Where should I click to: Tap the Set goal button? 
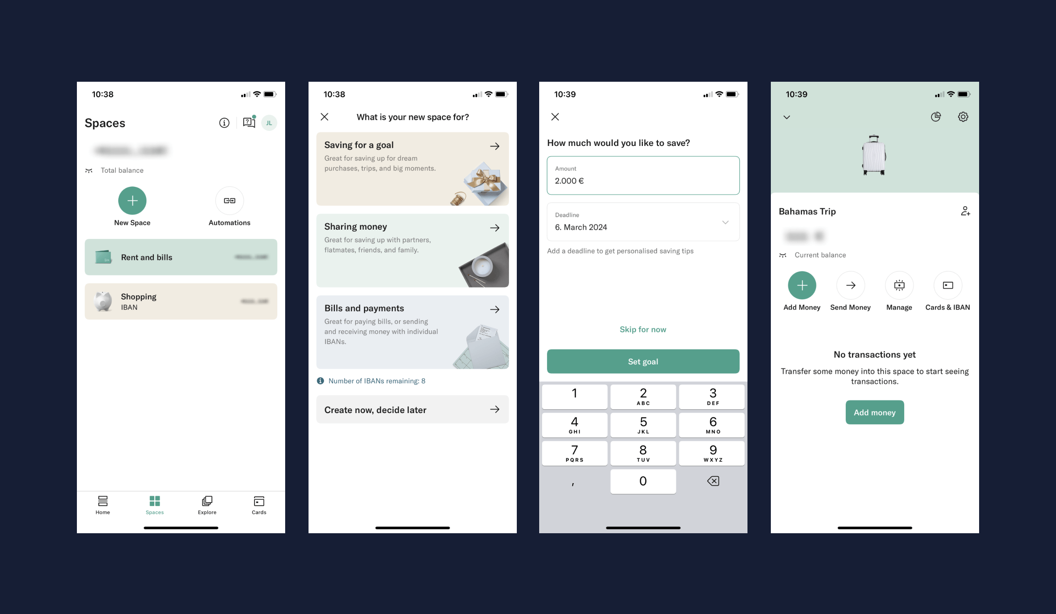[x=642, y=361]
